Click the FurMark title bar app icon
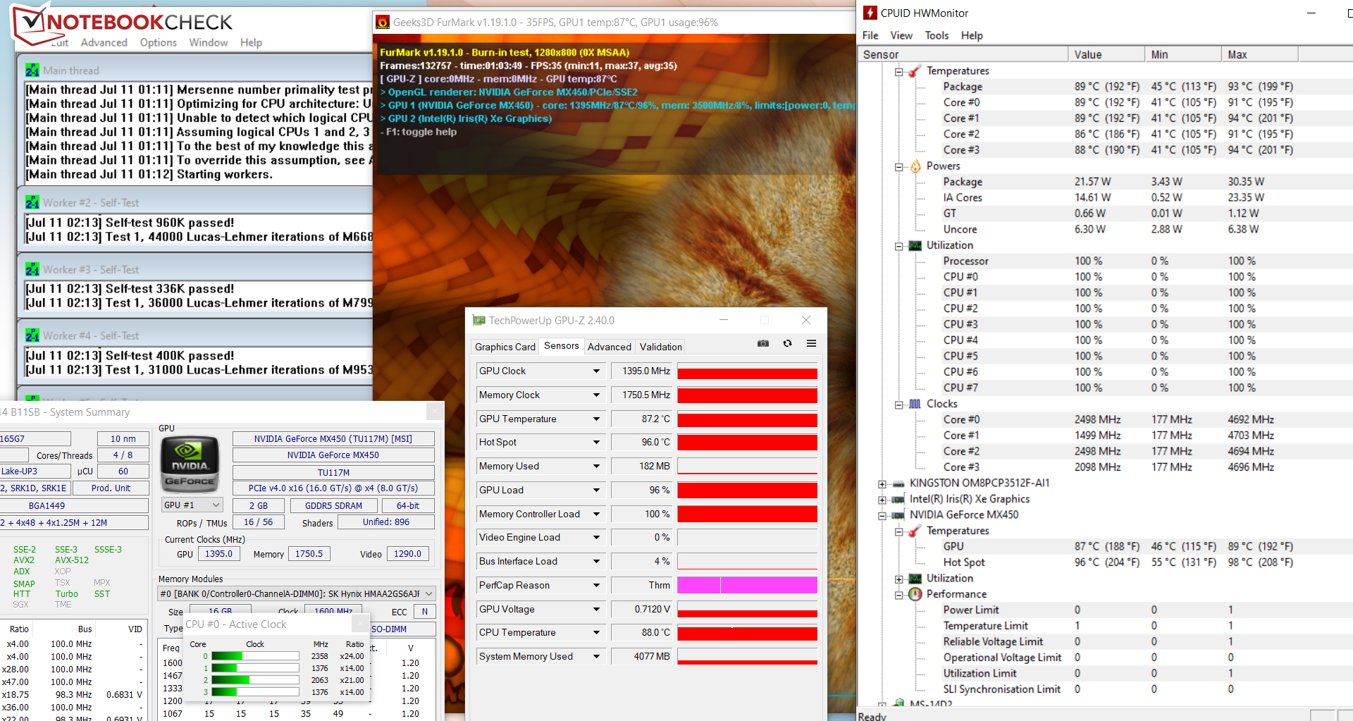 (383, 23)
